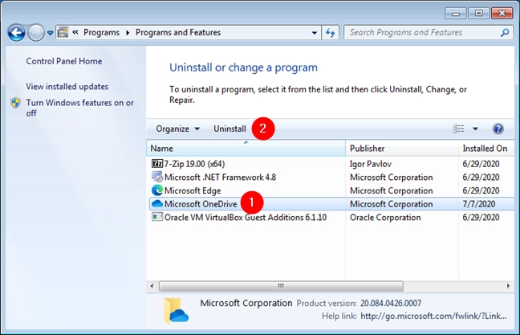Click the shield icon beside Windows features
The image size is (520, 335).
pos(15,103)
